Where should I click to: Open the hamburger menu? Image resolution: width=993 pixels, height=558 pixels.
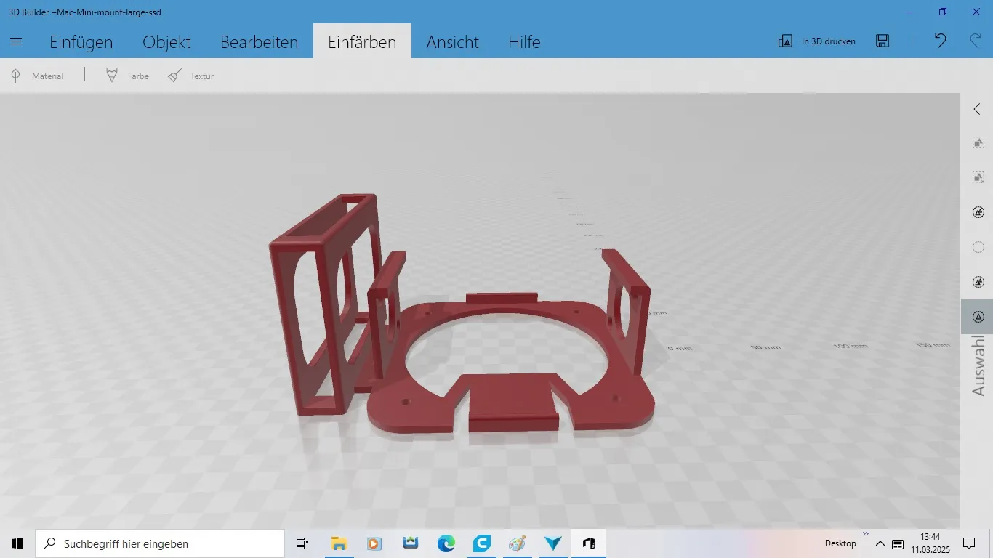click(x=16, y=41)
